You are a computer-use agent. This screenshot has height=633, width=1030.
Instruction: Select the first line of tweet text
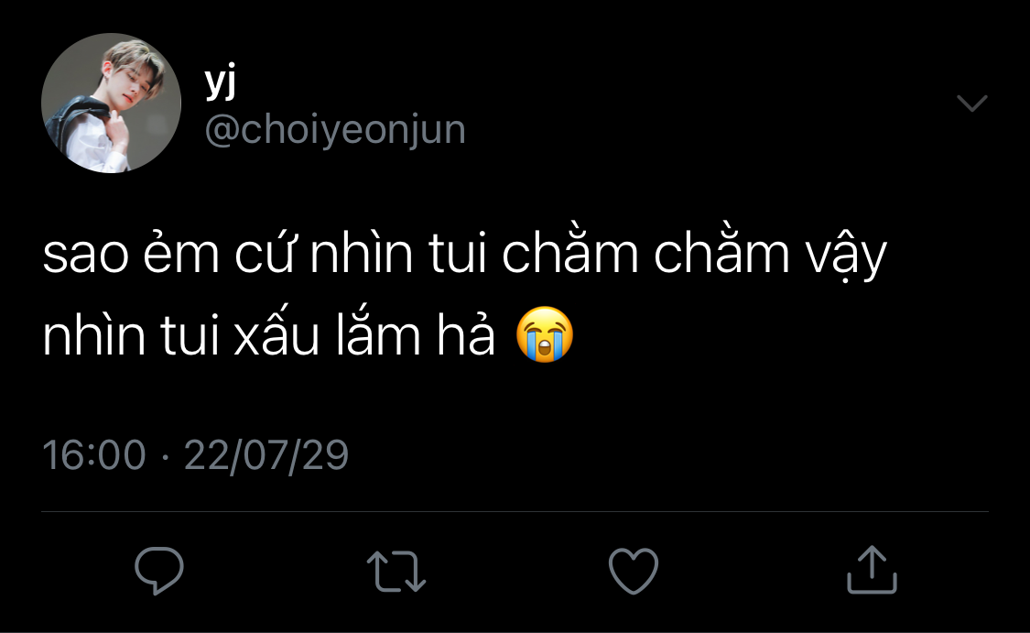tap(464, 253)
